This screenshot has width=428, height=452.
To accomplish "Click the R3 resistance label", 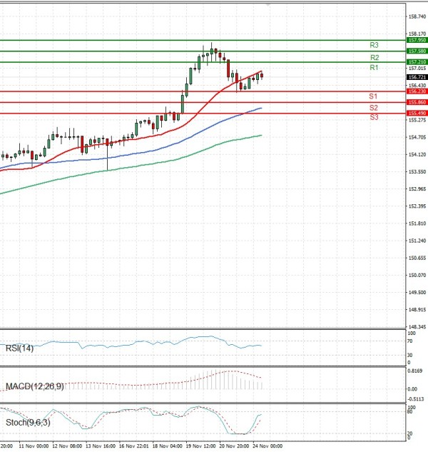I will point(374,45).
